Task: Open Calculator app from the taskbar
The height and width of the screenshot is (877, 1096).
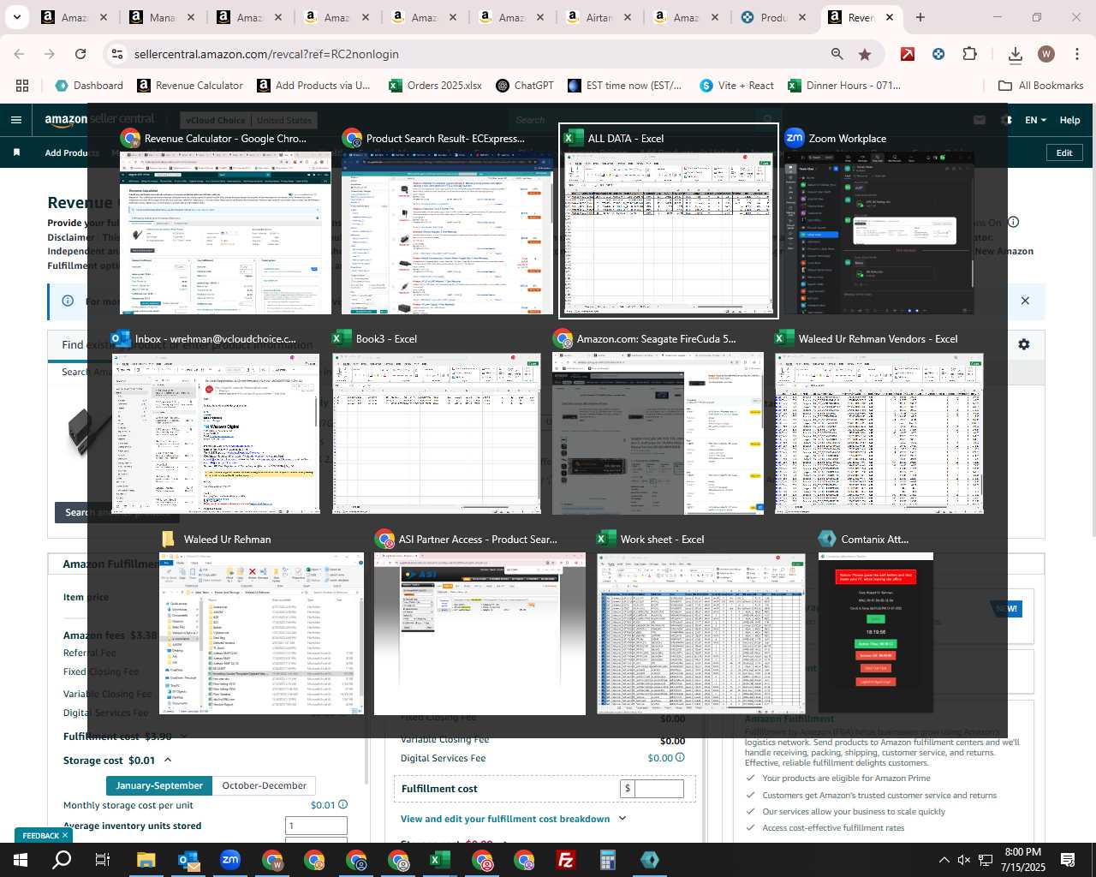Action: (x=608, y=860)
